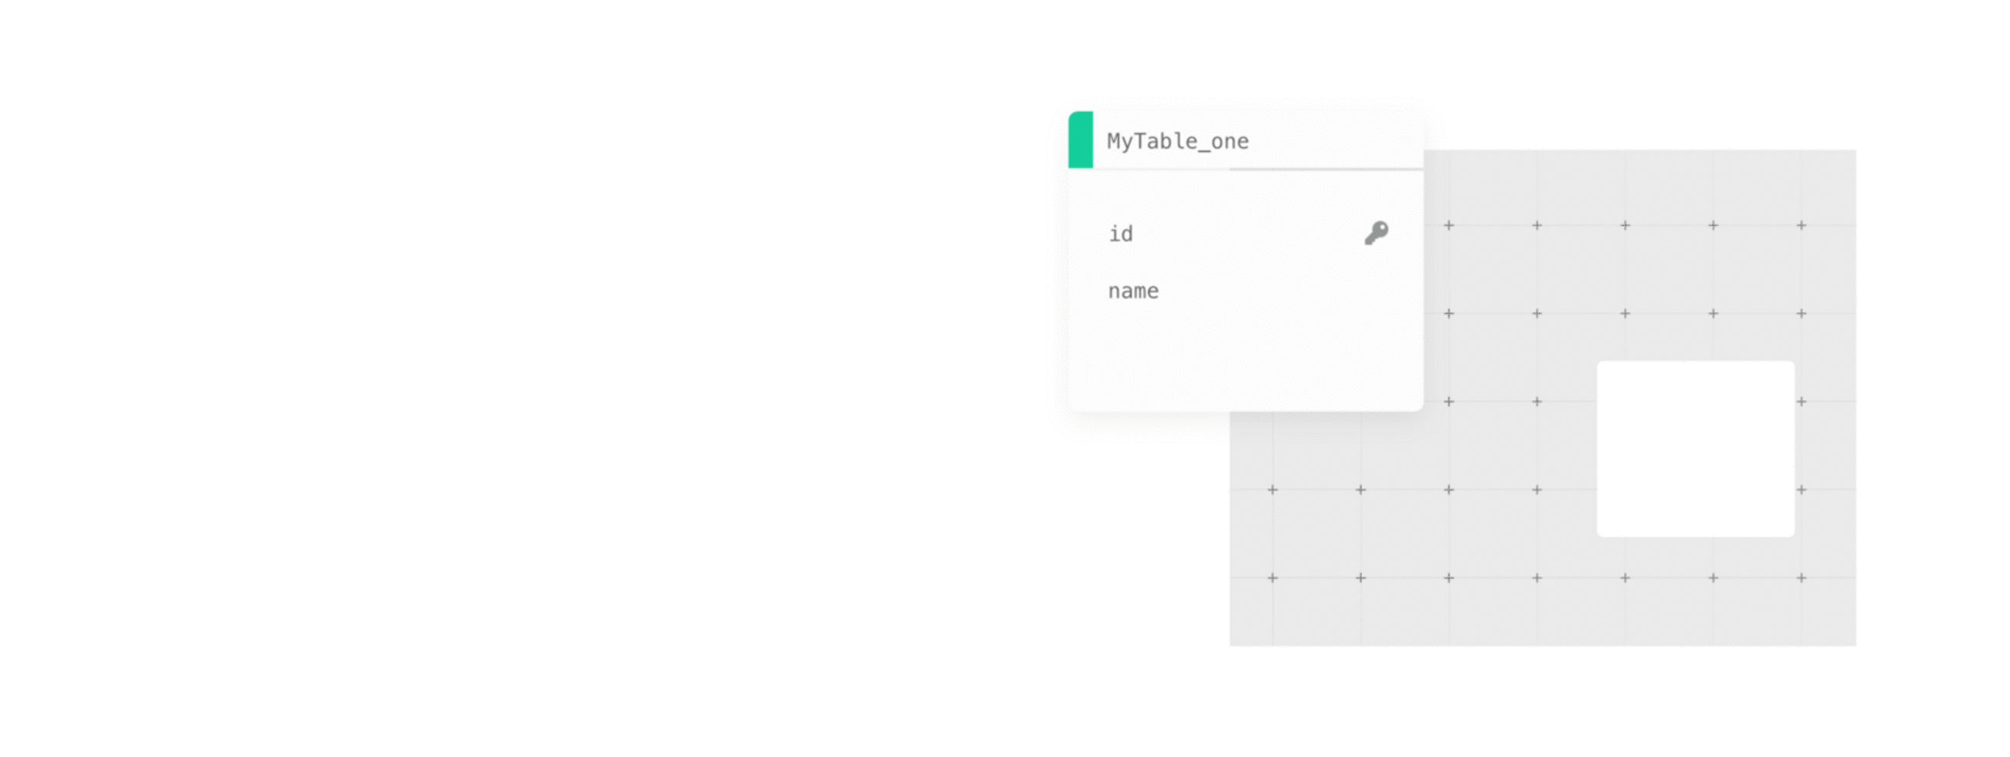Click the grid cross in canvas top-right corner
The height and width of the screenshot is (757, 2010).
point(1802,225)
